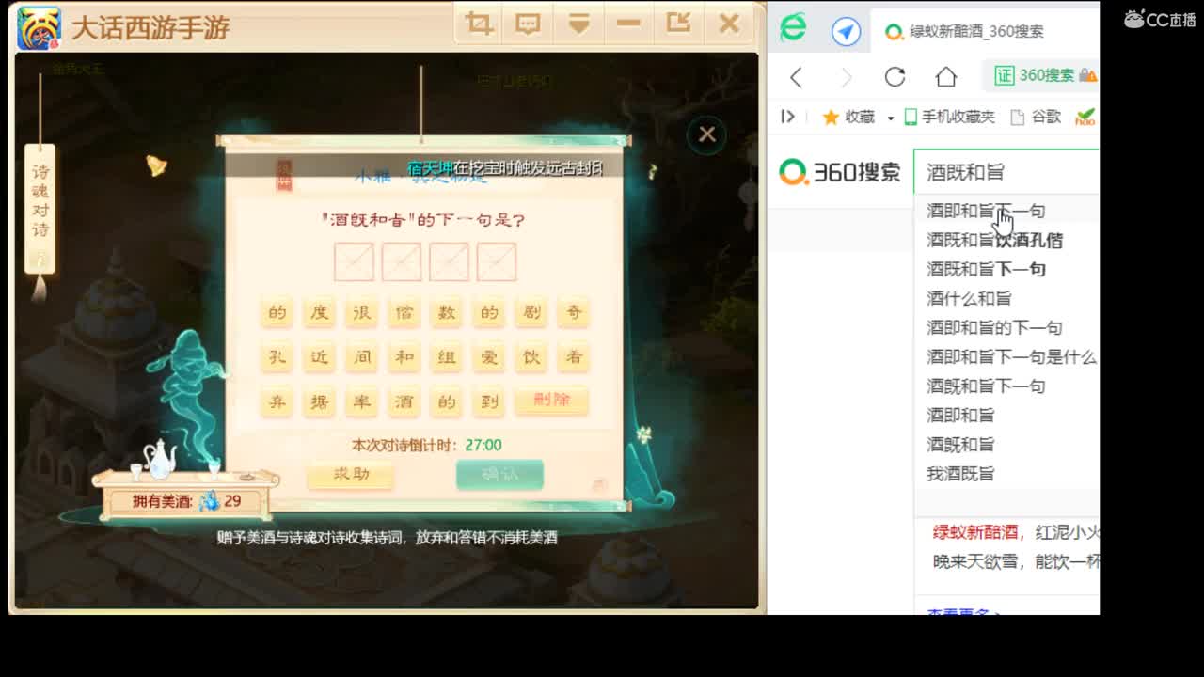
Task: Open the 谷歌 bookmark
Action: [1036, 117]
